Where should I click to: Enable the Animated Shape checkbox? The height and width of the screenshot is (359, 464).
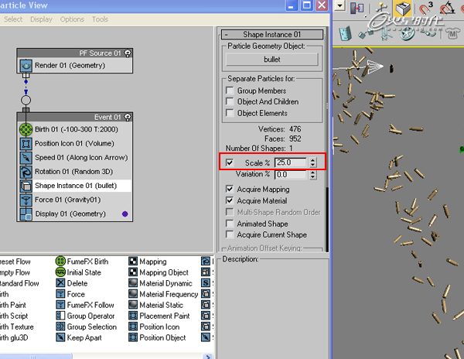click(230, 224)
